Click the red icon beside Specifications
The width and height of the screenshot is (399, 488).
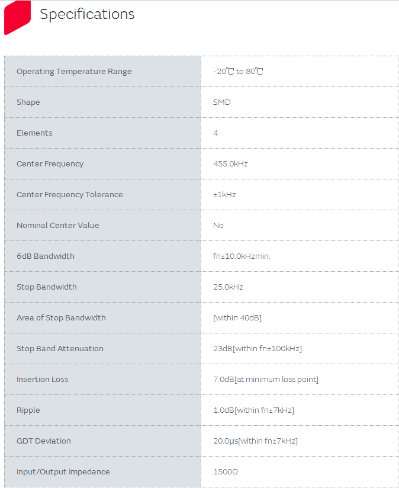pos(17,17)
